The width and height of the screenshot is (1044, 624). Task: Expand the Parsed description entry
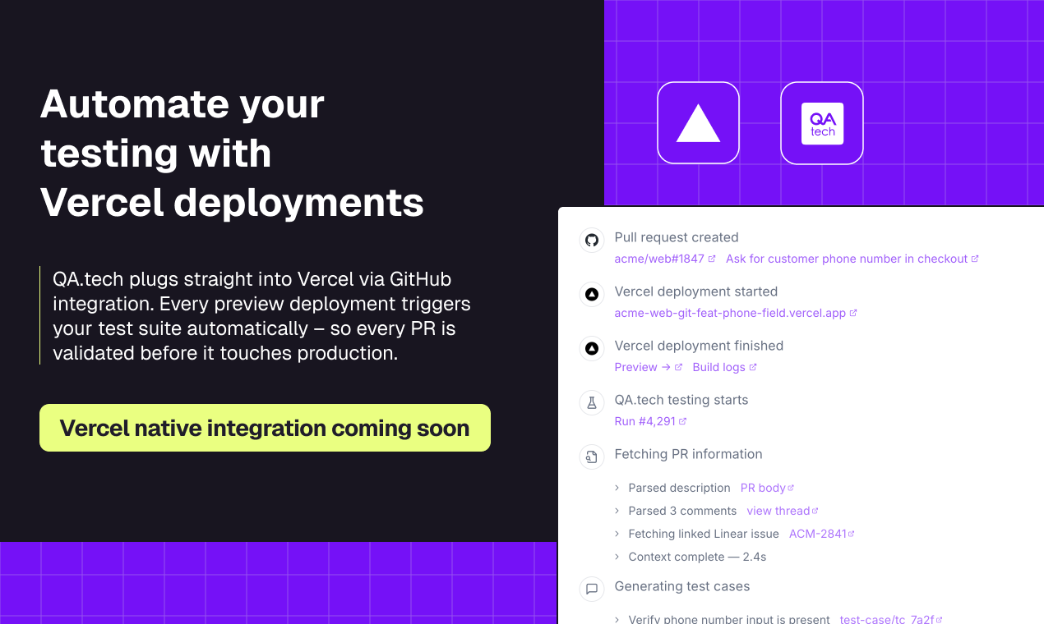click(617, 487)
